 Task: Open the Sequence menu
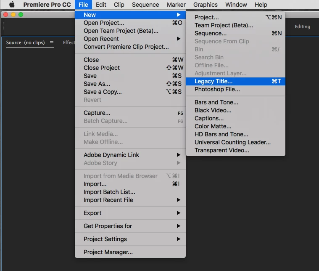click(x=145, y=5)
